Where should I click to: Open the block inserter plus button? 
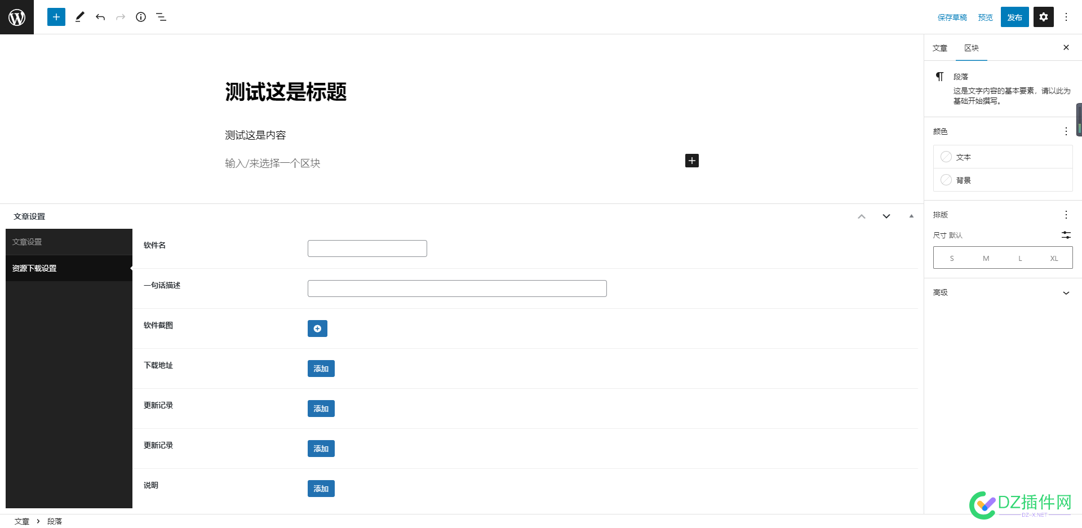click(56, 17)
